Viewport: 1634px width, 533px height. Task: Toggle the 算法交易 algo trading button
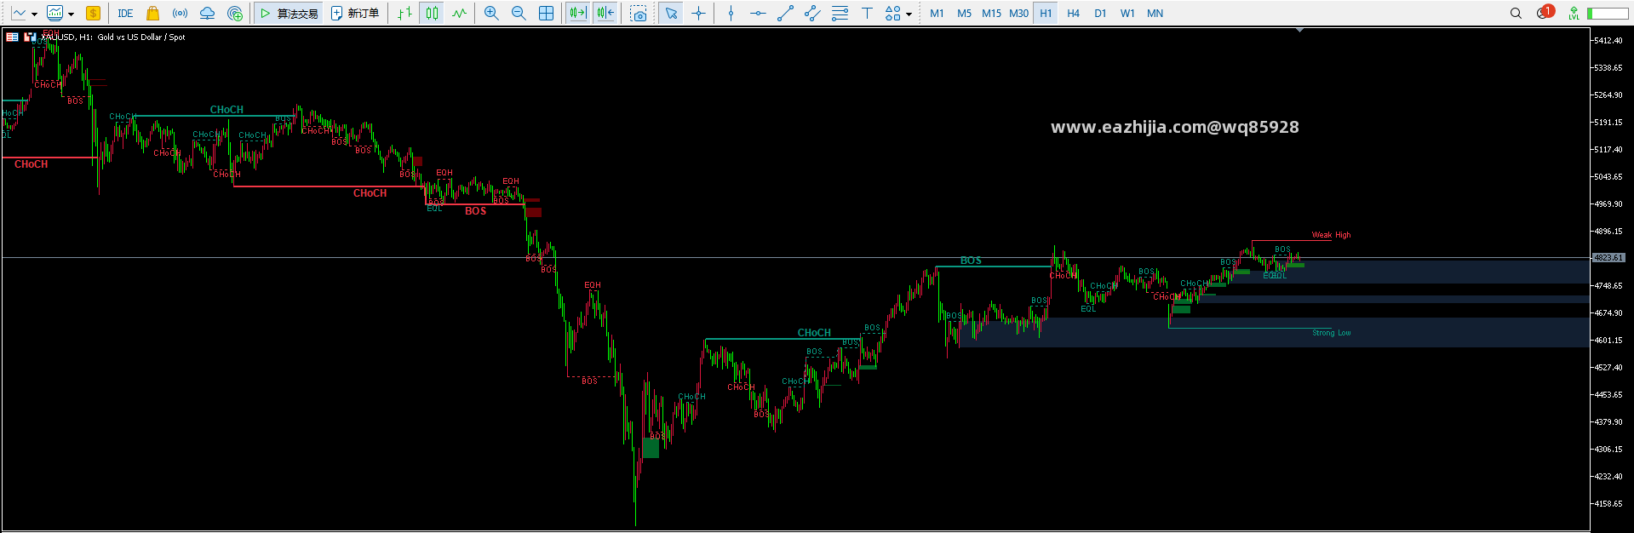(290, 13)
